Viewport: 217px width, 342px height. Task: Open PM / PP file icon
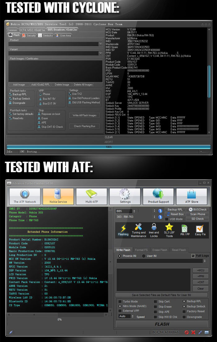tap(185, 228)
